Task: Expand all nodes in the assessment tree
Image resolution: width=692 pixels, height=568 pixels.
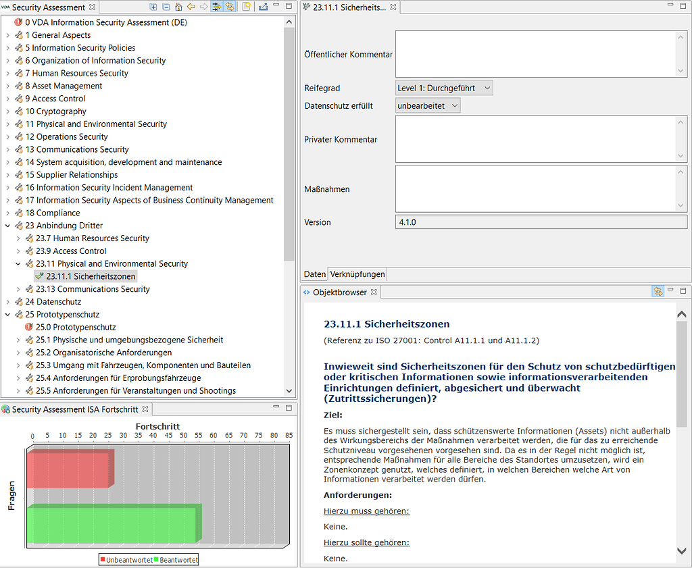Action: (x=153, y=7)
